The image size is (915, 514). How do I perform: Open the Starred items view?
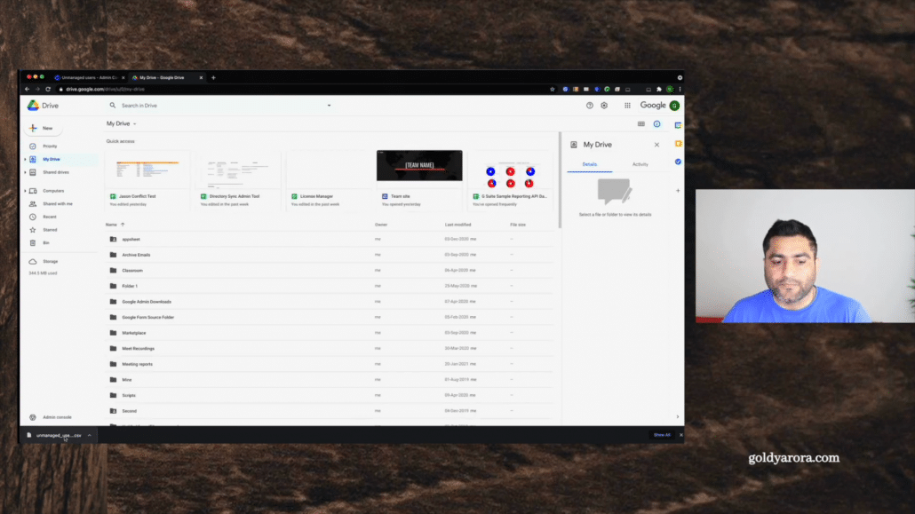[x=50, y=230]
